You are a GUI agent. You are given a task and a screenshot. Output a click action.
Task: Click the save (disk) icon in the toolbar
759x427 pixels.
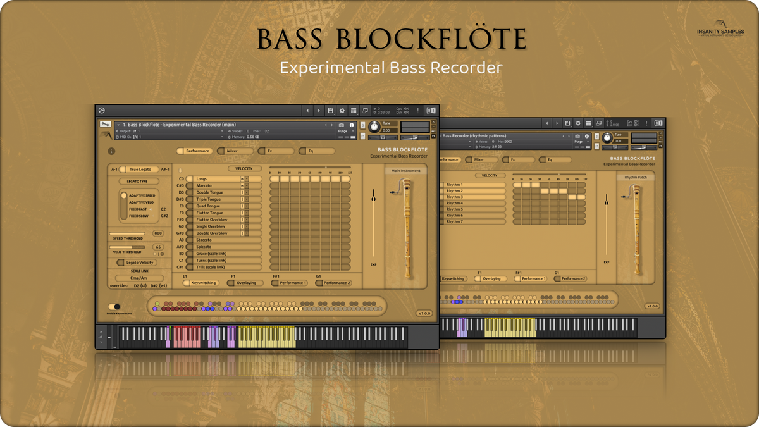[x=331, y=110]
